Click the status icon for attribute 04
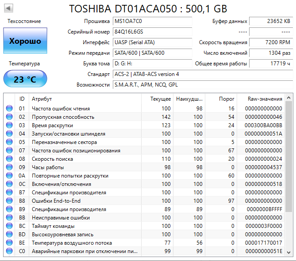 tap(9, 134)
